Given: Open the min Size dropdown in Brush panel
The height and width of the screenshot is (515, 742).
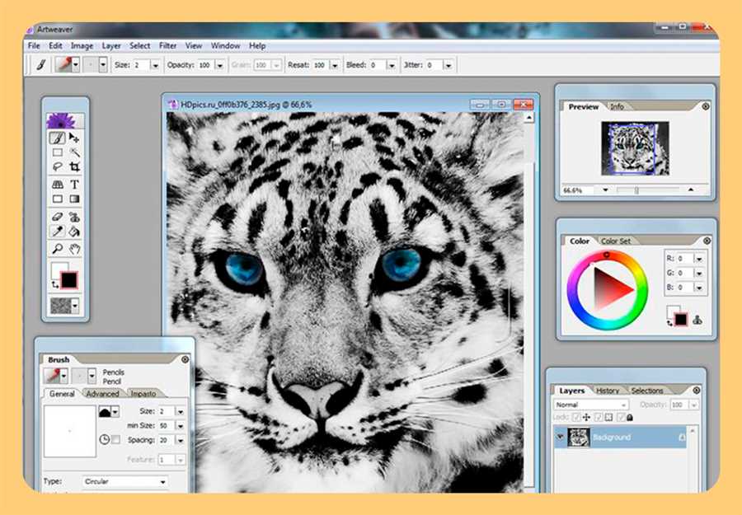Looking at the screenshot, I should 180,426.
